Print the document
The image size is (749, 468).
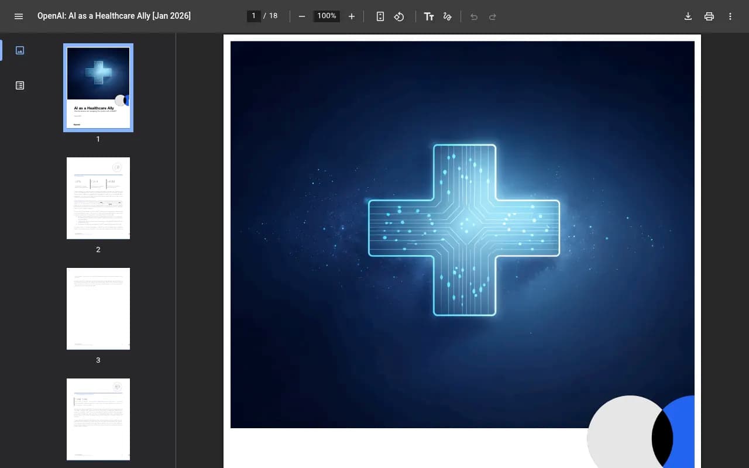click(709, 16)
